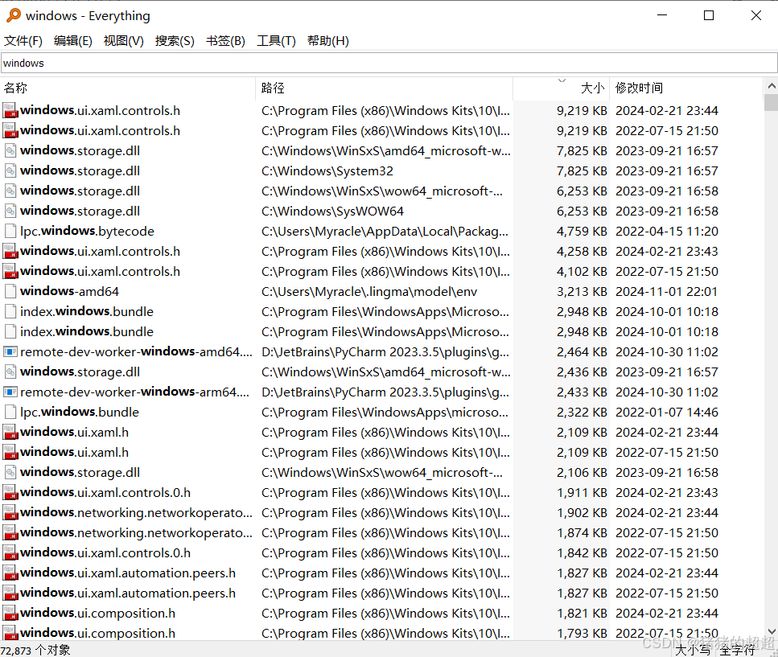Click '大小写' in the status bar
Screen dimensions: 778x657
(693, 650)
